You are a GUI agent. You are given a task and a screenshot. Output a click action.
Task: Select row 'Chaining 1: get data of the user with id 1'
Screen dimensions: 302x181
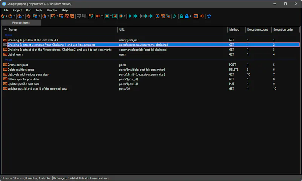tap(151, 40)
